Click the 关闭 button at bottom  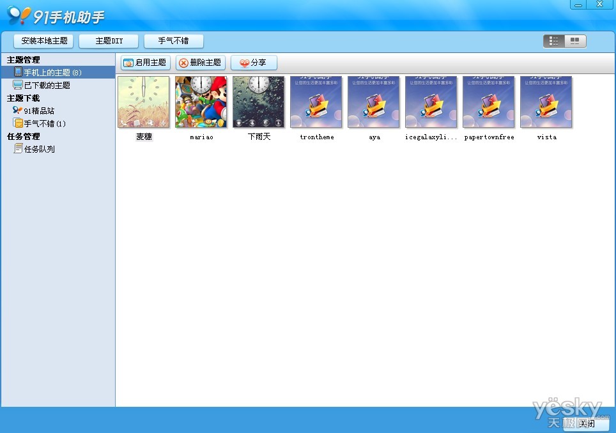tap(587, 423)
